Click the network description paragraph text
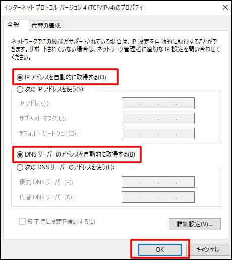The width and height of the screenshot is (232, 260). coord(115,49)
